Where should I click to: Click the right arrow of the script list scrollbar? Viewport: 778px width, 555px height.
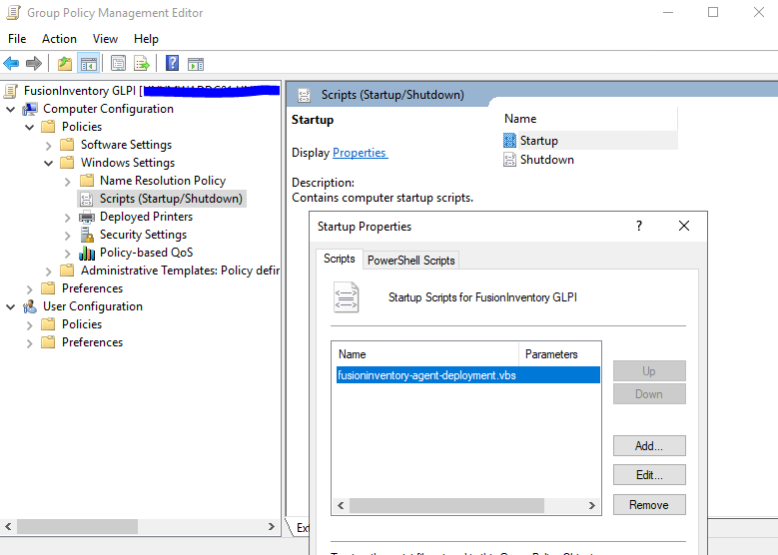pos(591,505)
